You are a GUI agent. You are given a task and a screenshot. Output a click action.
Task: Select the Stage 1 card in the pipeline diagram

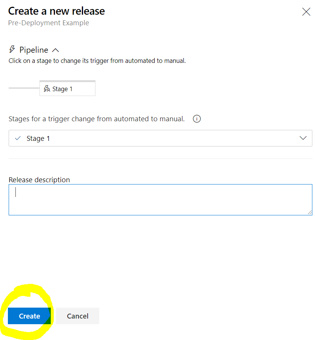point(67,88)
